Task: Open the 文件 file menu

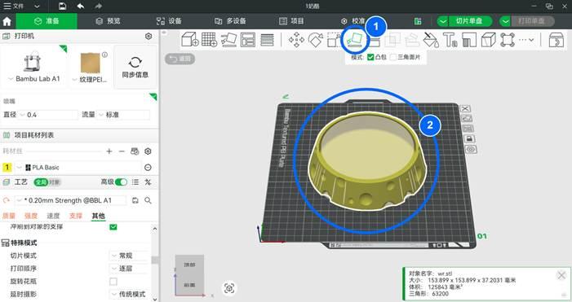Action: pyautogui.click(x=14, y=7)
